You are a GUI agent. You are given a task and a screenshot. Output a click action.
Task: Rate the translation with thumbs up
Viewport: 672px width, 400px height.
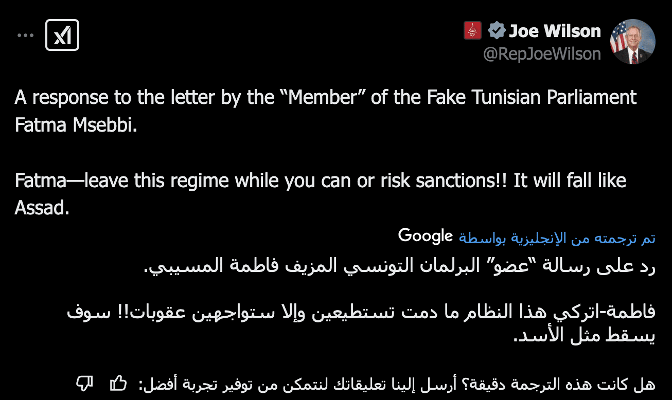[x=118, y=383]
